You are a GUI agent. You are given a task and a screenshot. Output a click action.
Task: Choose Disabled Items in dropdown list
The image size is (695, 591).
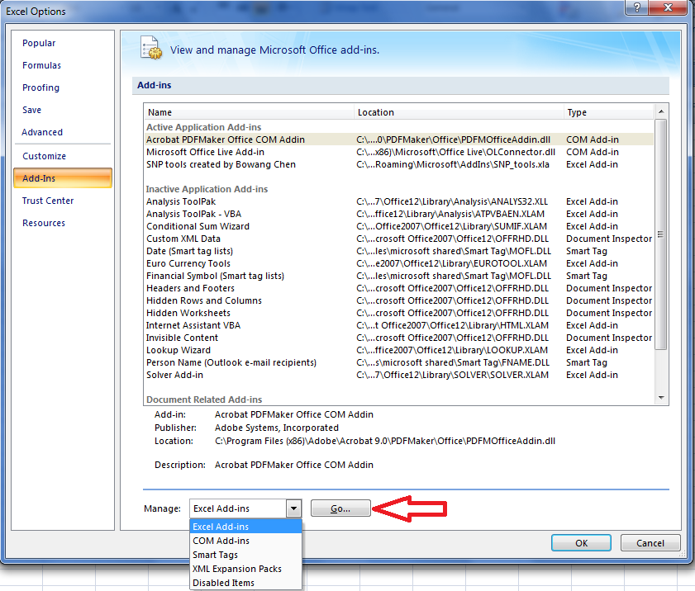223,583
